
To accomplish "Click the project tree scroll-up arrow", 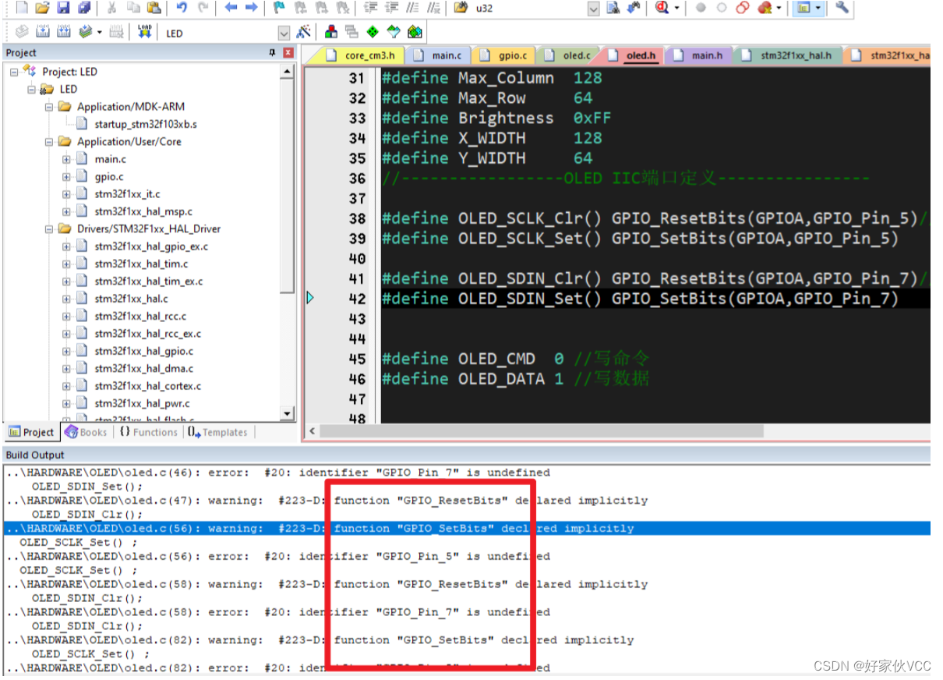I will [x=288, y=71].
